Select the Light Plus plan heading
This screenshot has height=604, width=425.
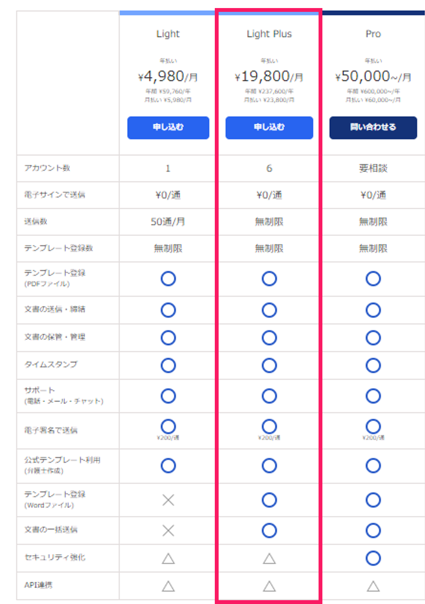269,34
